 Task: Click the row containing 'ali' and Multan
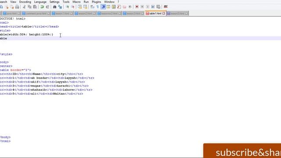41,93
